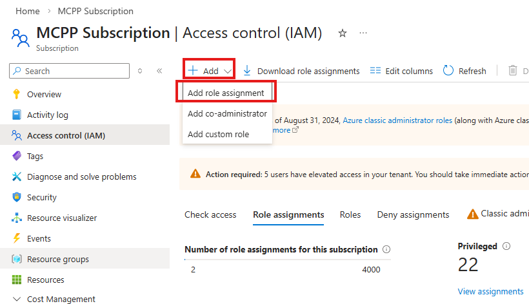Click the sidebar Search input field
This screenshot has width=529, height=304.
pos(71,71)
